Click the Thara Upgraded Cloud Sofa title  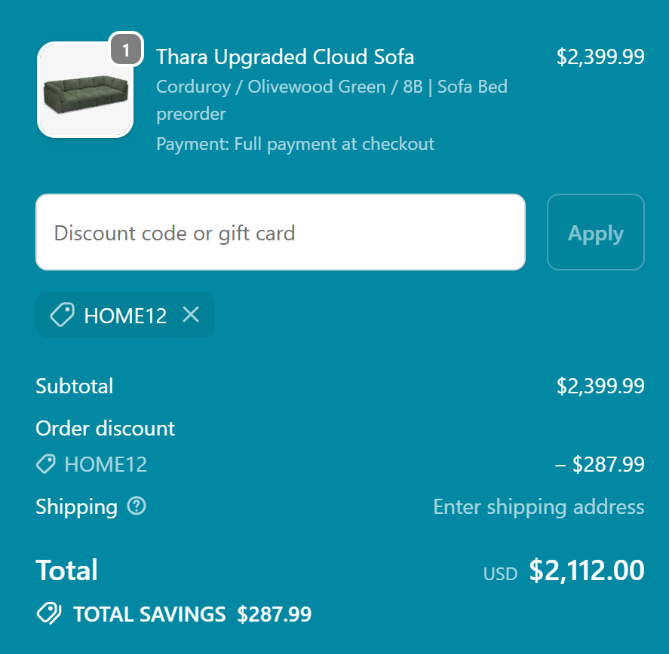click(x=285, y=57)
